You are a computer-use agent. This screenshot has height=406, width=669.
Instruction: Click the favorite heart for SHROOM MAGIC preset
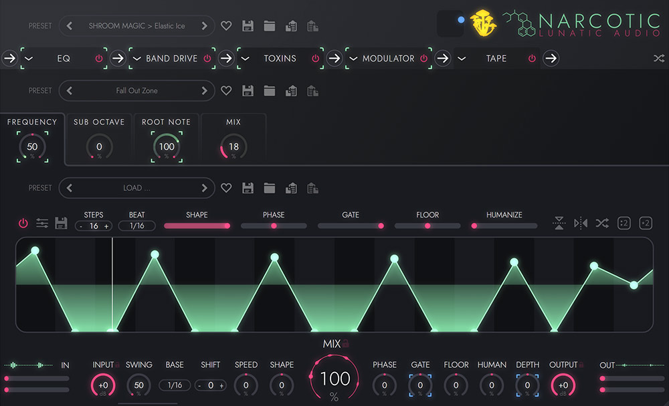click(226, 25)
